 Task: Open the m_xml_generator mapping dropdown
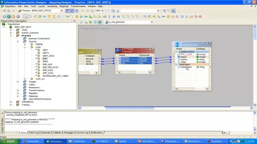(152, 22)
